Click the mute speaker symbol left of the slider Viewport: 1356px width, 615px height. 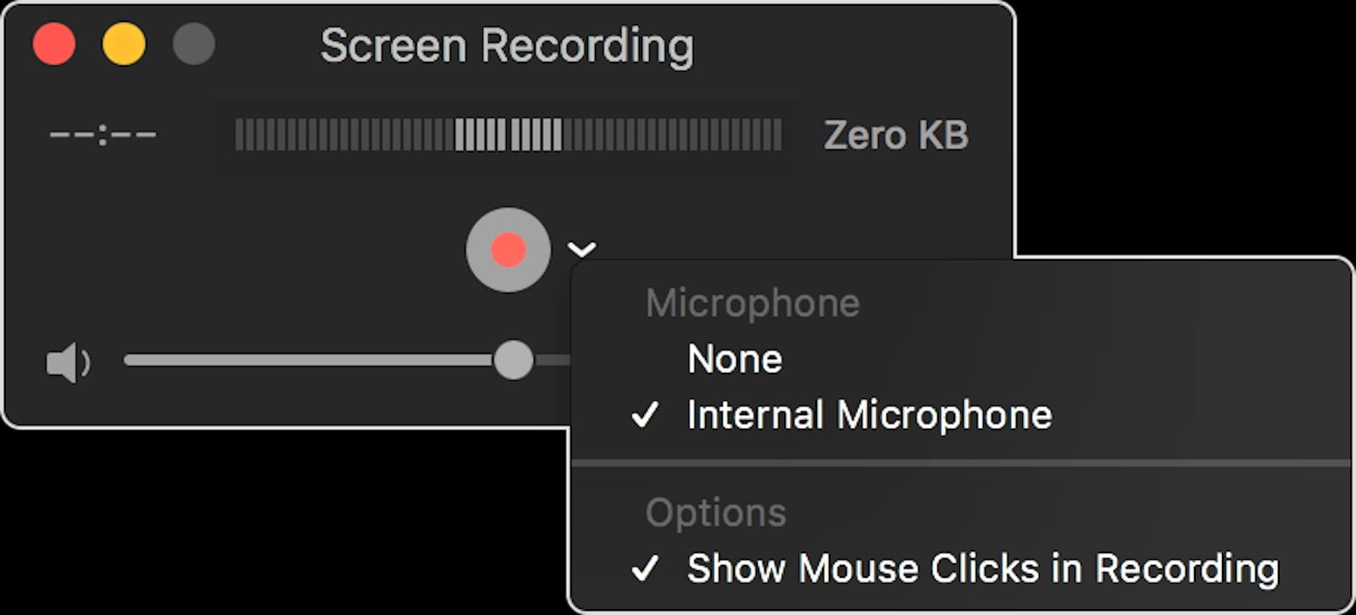(69, 361)
